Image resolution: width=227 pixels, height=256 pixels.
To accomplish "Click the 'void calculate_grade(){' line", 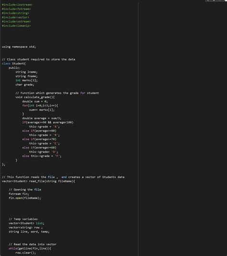I will click(35, 97).
